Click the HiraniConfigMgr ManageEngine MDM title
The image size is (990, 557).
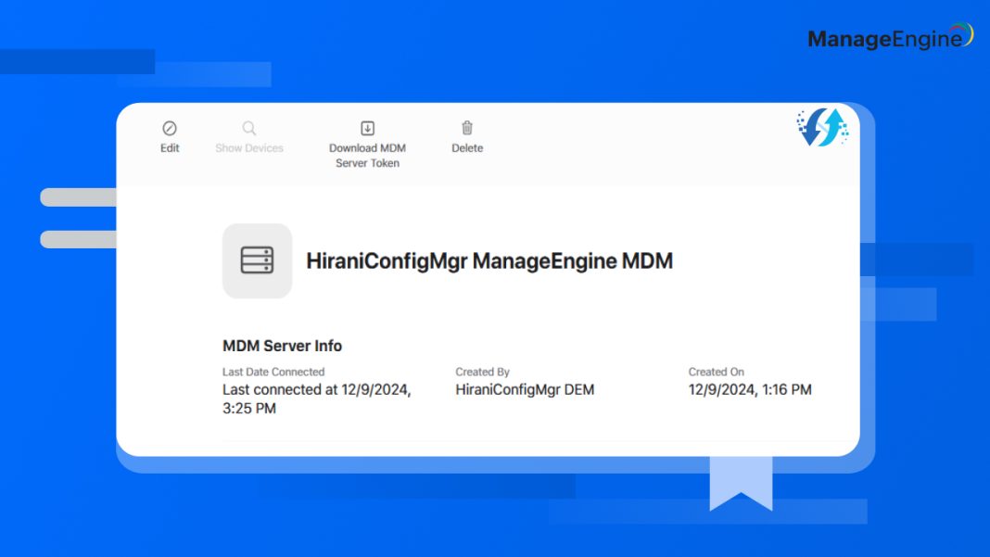coord(489,260)
